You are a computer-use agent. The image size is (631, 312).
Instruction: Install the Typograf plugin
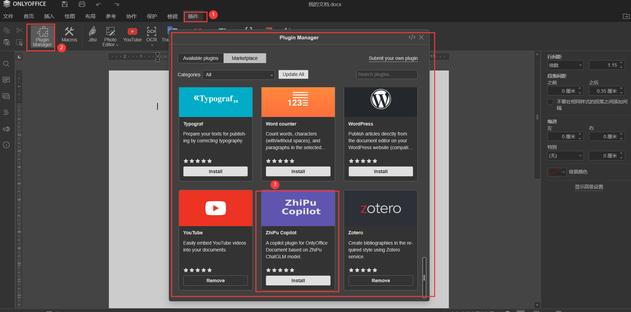(x=215, y=172)
